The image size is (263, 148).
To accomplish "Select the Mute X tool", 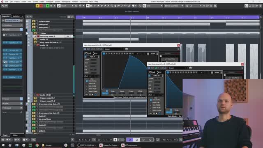I will click(108, 6).
